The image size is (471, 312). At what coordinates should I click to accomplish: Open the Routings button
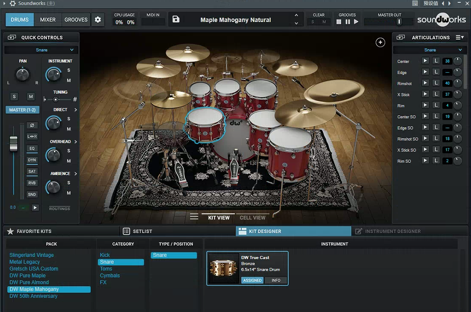[59, 209]
